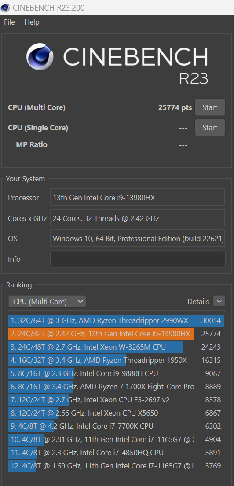Select the Cores x GHz field
234x486 pixels.
(138, 218)
